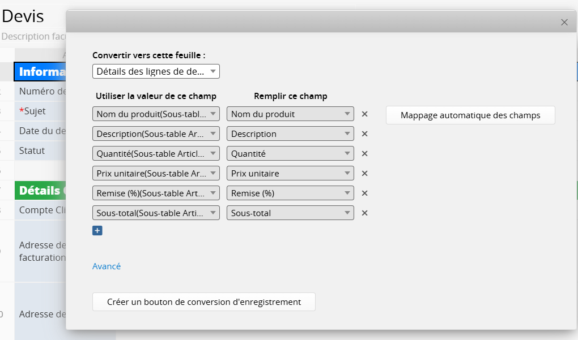Delete the Sous-total mapping row

pyautogui.click(x=365, y=213)
